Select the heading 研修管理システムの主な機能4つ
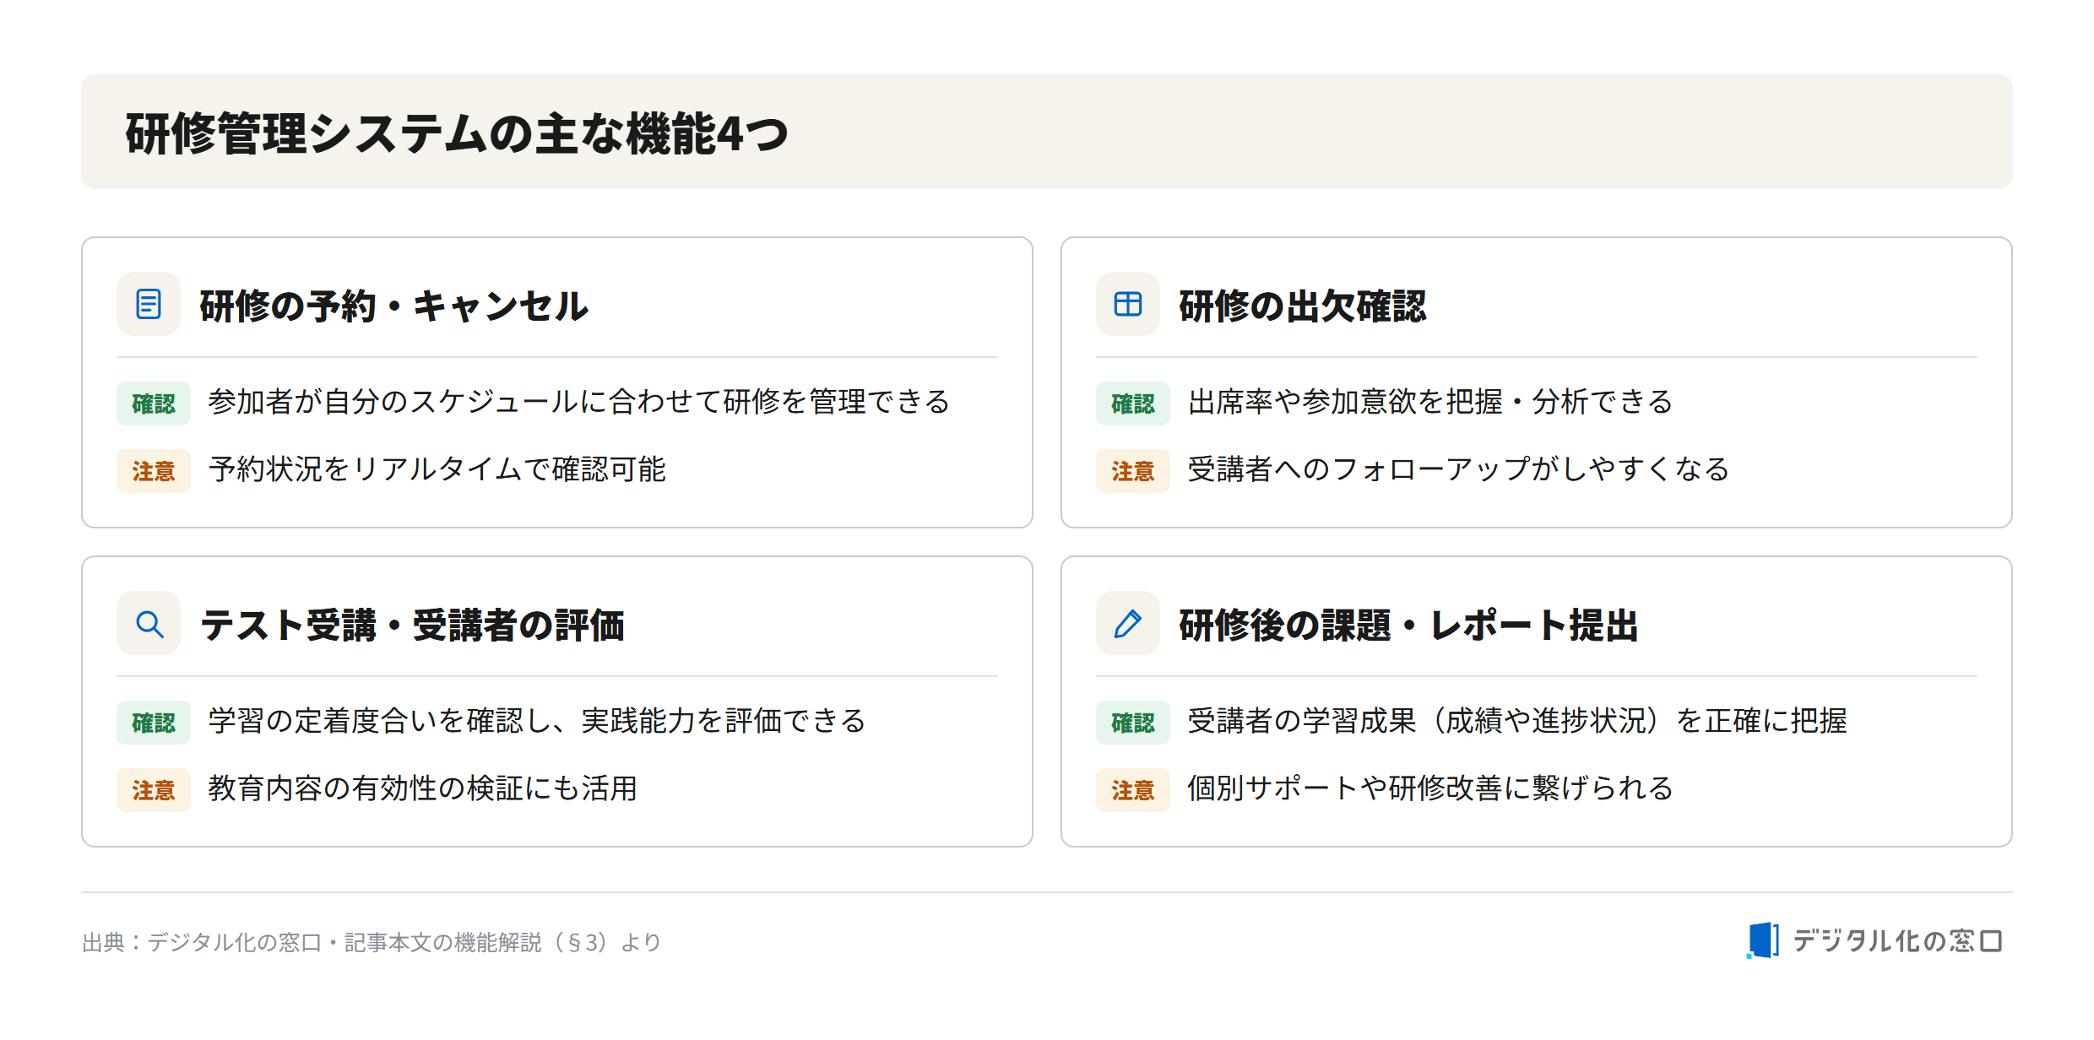This screenshot has width=2094, height=1040. (457, 133)
